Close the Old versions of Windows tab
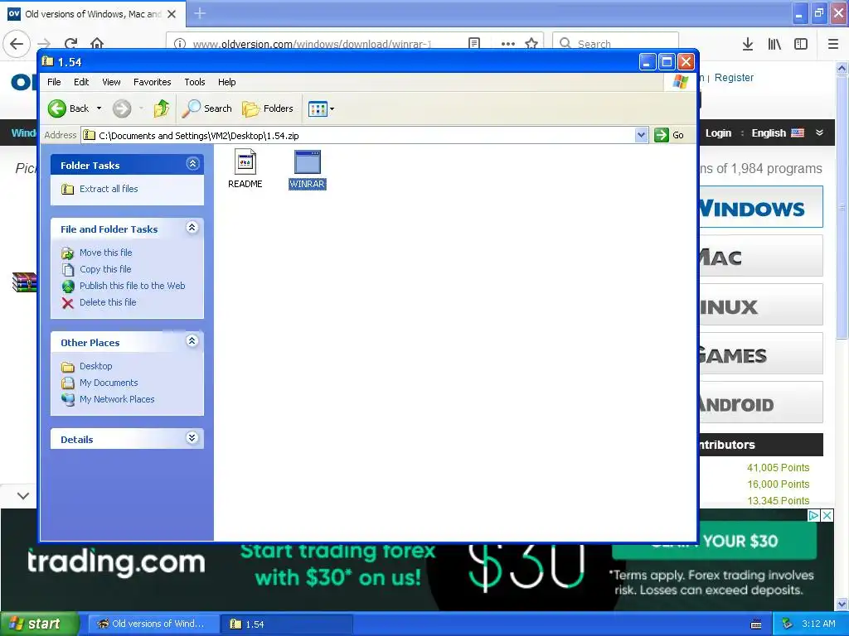The width and height of the screenshot is (849, 636). click(x=172, y=14)
